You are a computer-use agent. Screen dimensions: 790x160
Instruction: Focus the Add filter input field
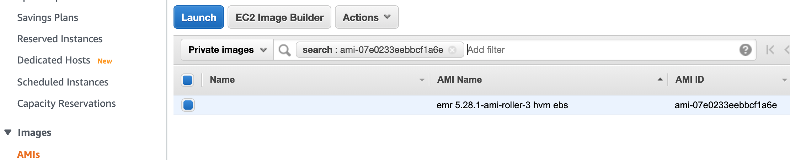pos(601,50)
